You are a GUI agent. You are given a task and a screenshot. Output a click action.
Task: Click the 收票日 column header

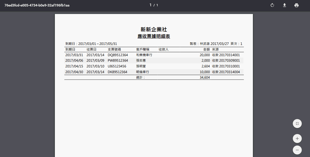(x=92, y=49)
